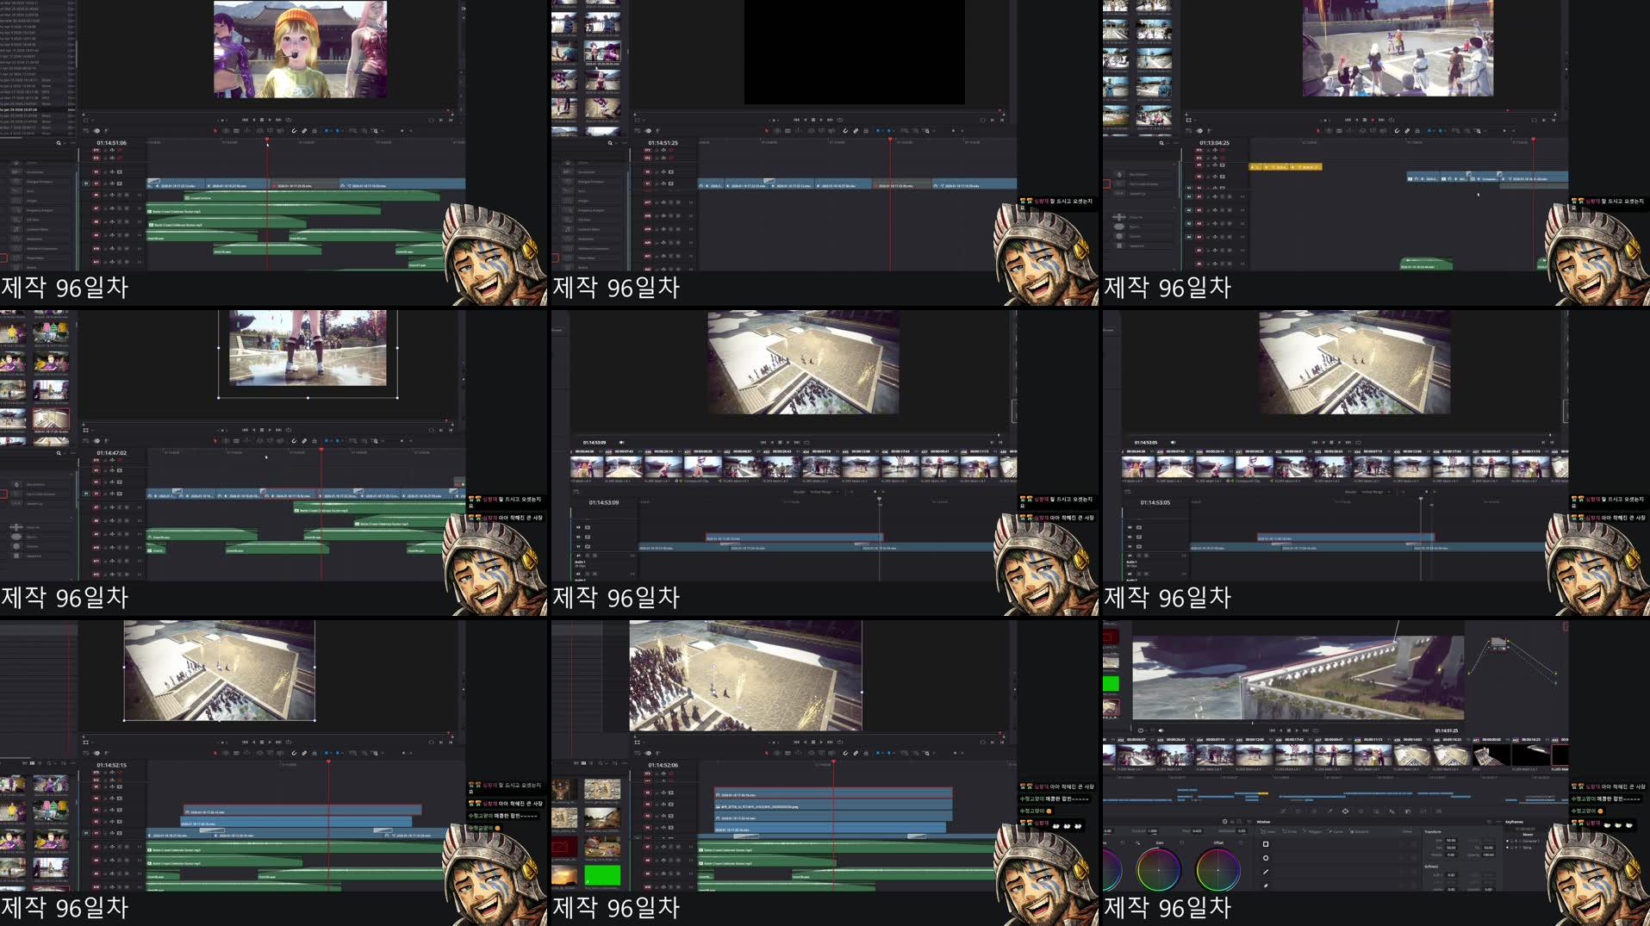Click the Transform Opacity 100.00 field
Screen dimensions: 1650x926
[1488, 855]
